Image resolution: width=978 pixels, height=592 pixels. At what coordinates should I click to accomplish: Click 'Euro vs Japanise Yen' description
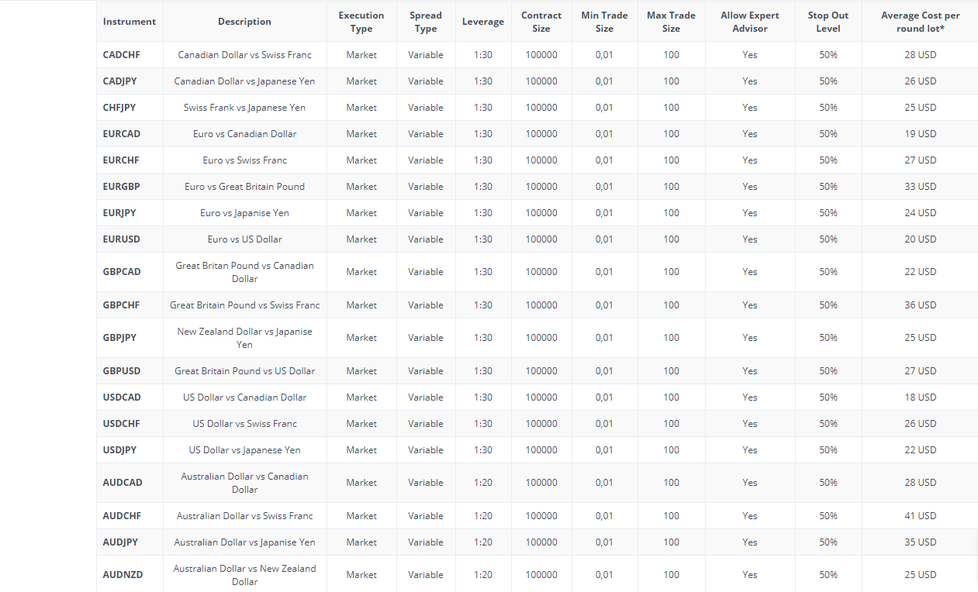pos(245,213)
